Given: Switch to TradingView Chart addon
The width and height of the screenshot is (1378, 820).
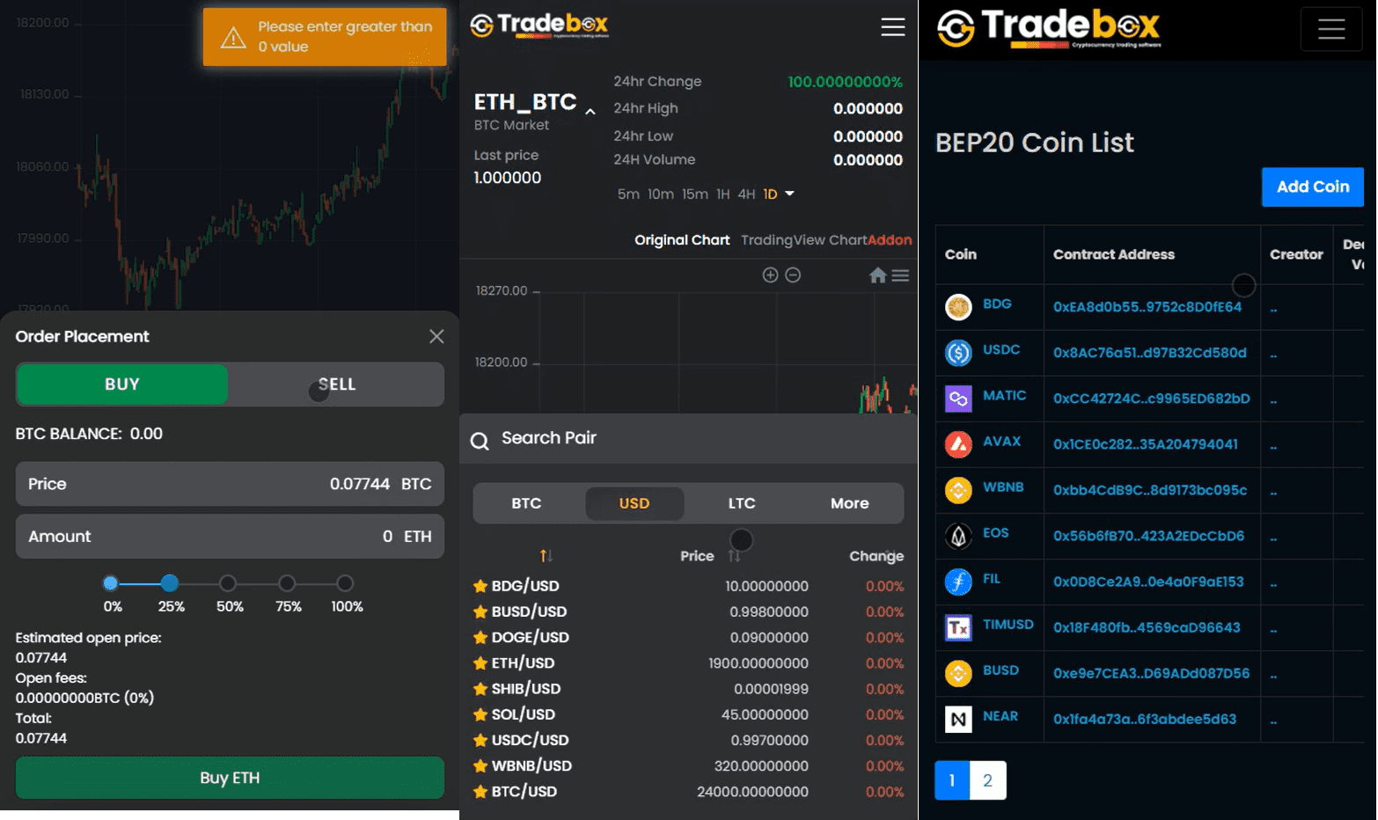Looking at the screenshot, I should (x=826, y=240).
